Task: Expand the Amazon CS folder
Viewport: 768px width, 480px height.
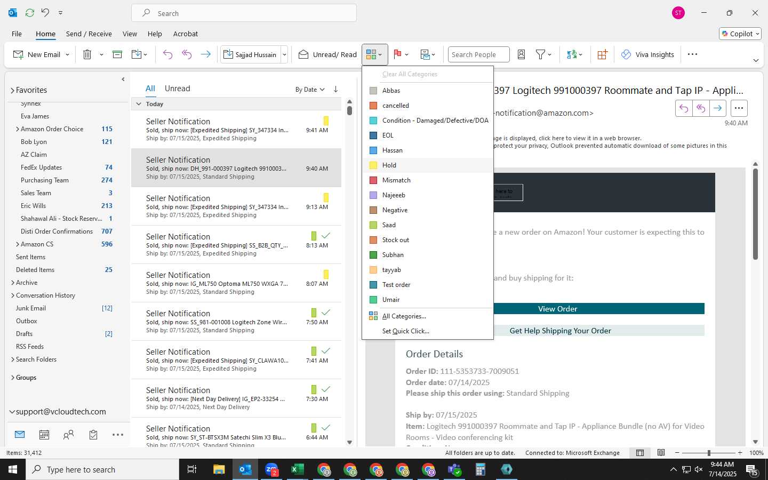Action: tap(18, 244)
